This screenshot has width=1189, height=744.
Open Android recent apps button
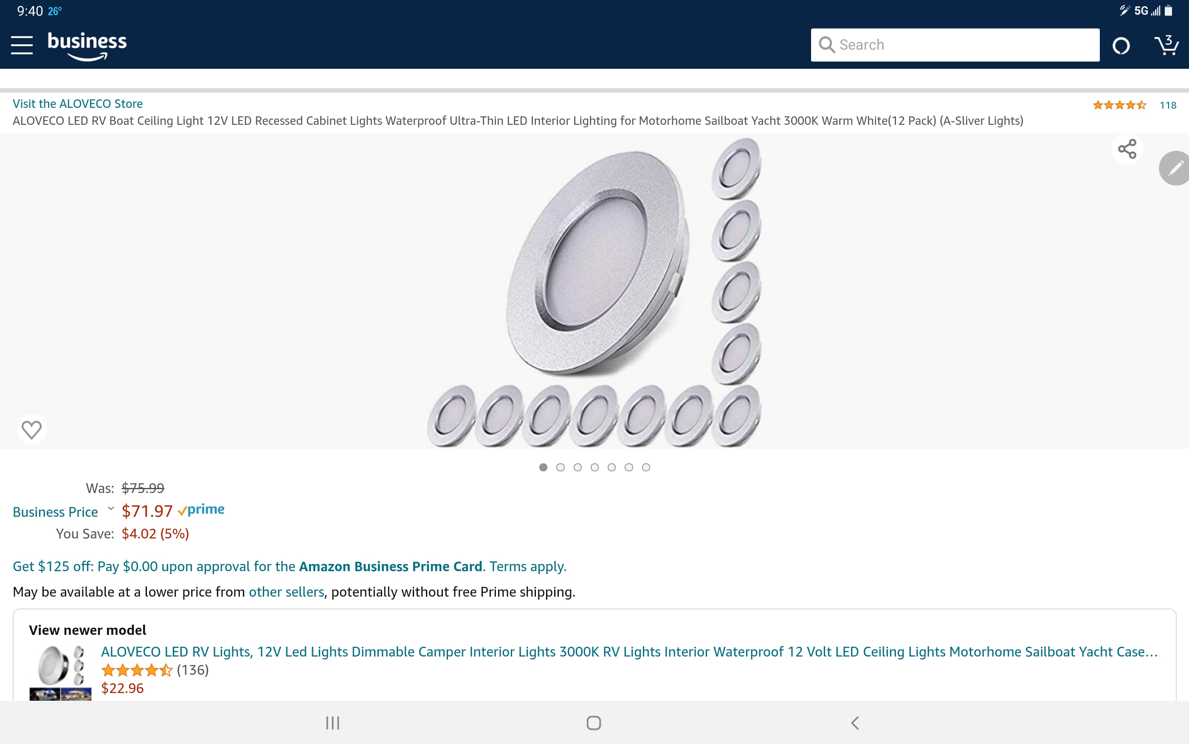[x=332, y=723]
